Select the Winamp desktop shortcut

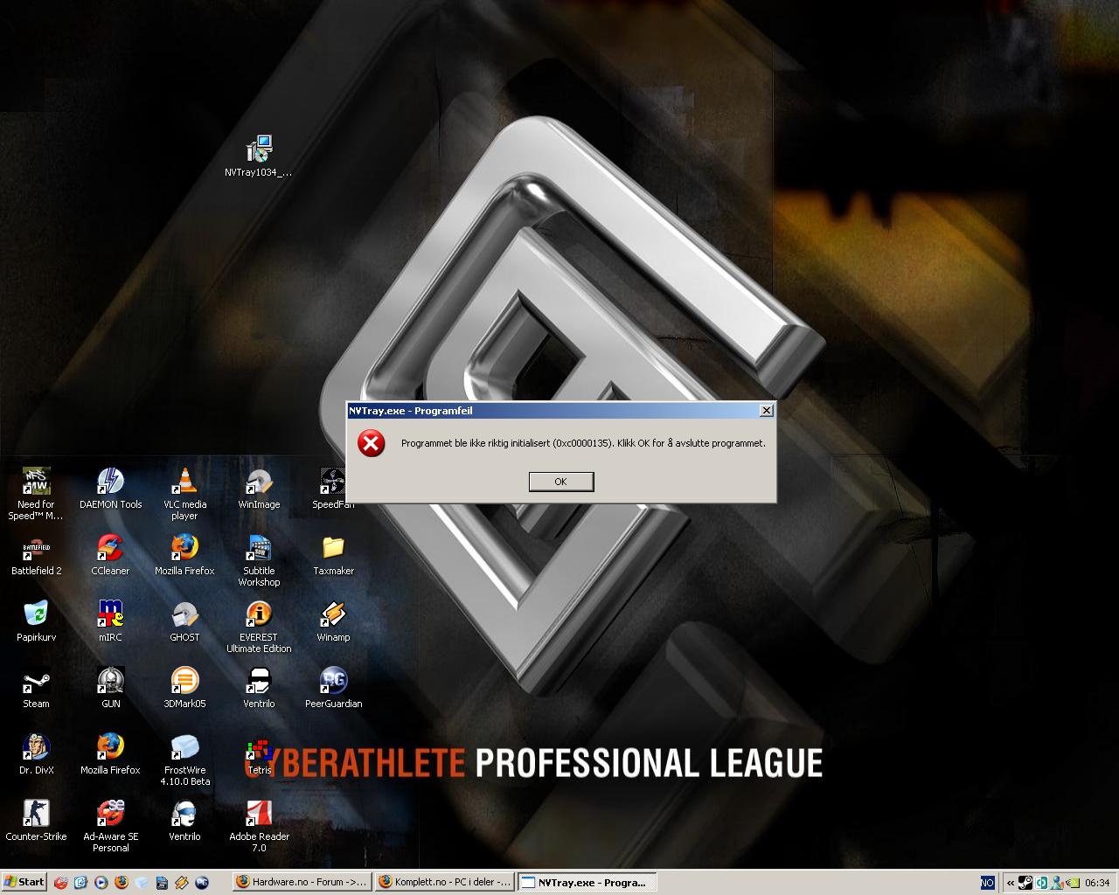333,621
